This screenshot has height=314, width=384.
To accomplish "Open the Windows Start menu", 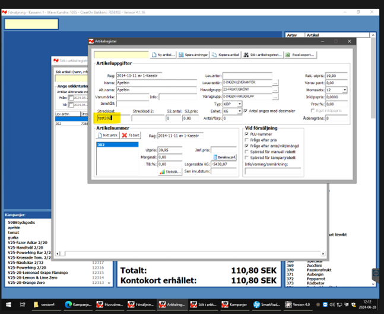I will [8, 305].
